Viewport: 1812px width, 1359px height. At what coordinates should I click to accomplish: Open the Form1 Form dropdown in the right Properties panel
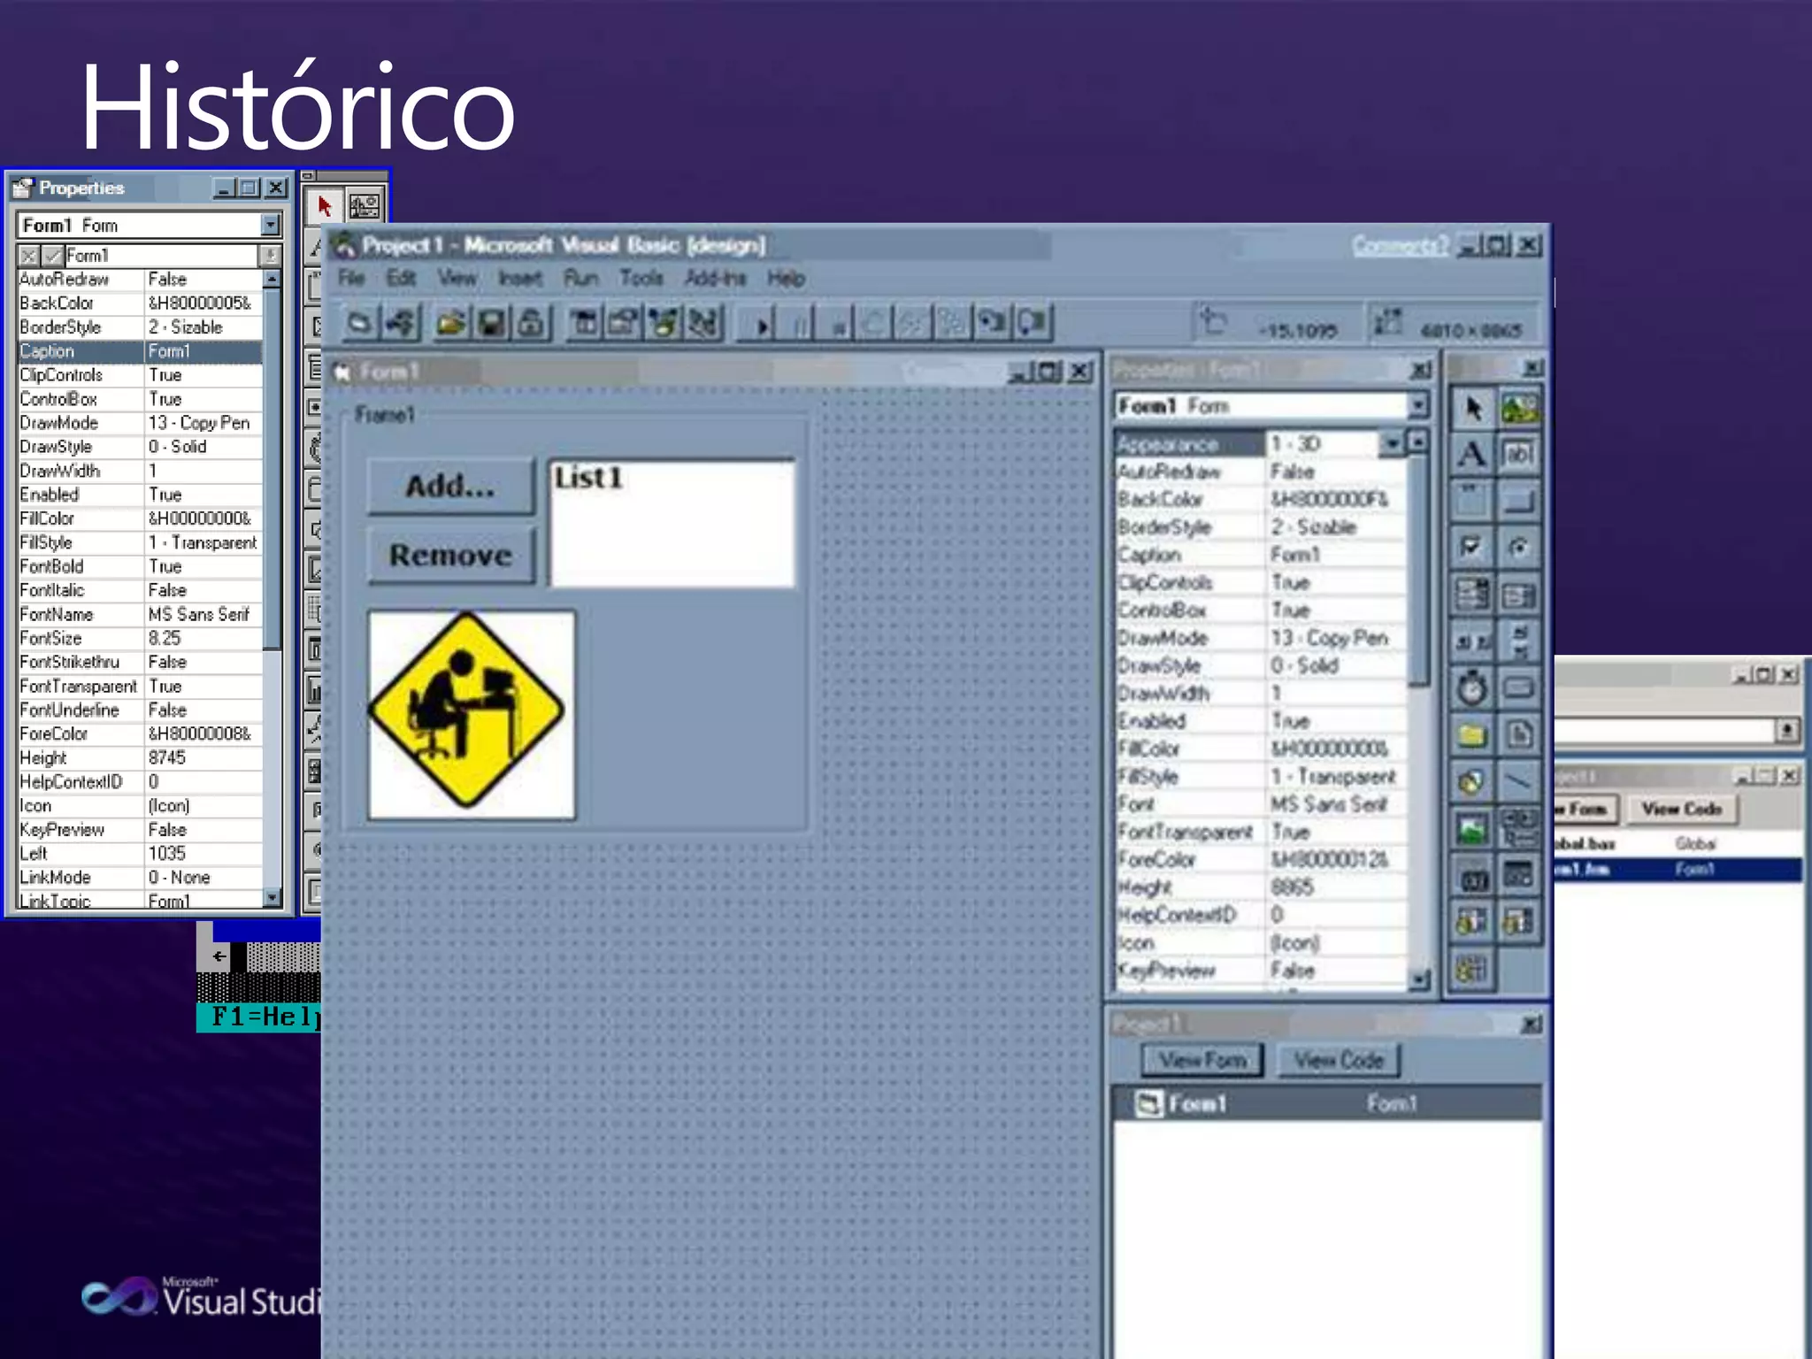(x=1417, y=405)
